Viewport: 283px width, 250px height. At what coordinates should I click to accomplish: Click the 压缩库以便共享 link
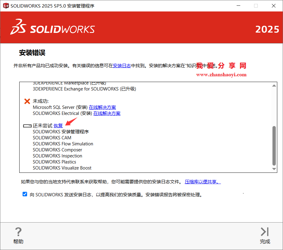(203, 182)
